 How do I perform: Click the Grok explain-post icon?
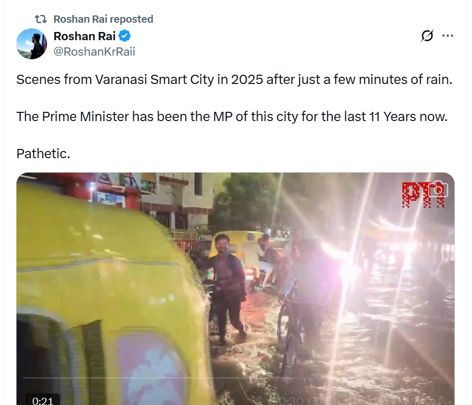pos(427,36)
